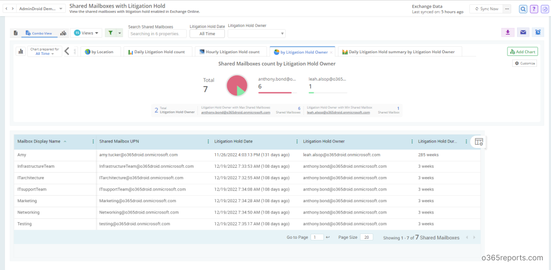Click the download export icon
The image size is (551, 270).
(507, 32)
